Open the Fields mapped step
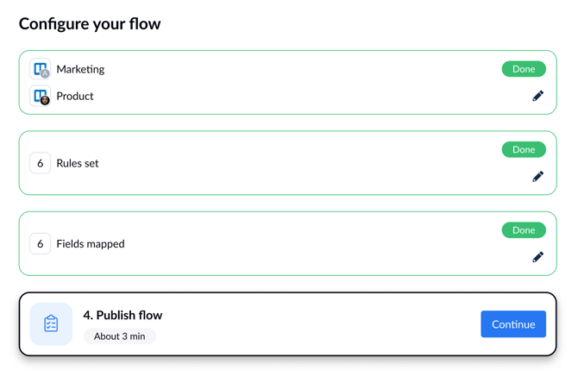The width and height of the screenshot is (578, 377). click(91, 244)
